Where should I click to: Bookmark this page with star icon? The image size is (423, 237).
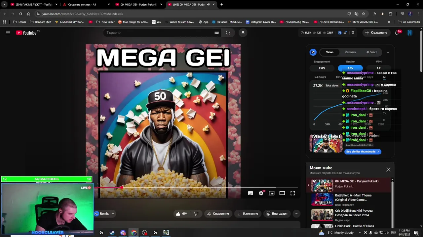364,14
